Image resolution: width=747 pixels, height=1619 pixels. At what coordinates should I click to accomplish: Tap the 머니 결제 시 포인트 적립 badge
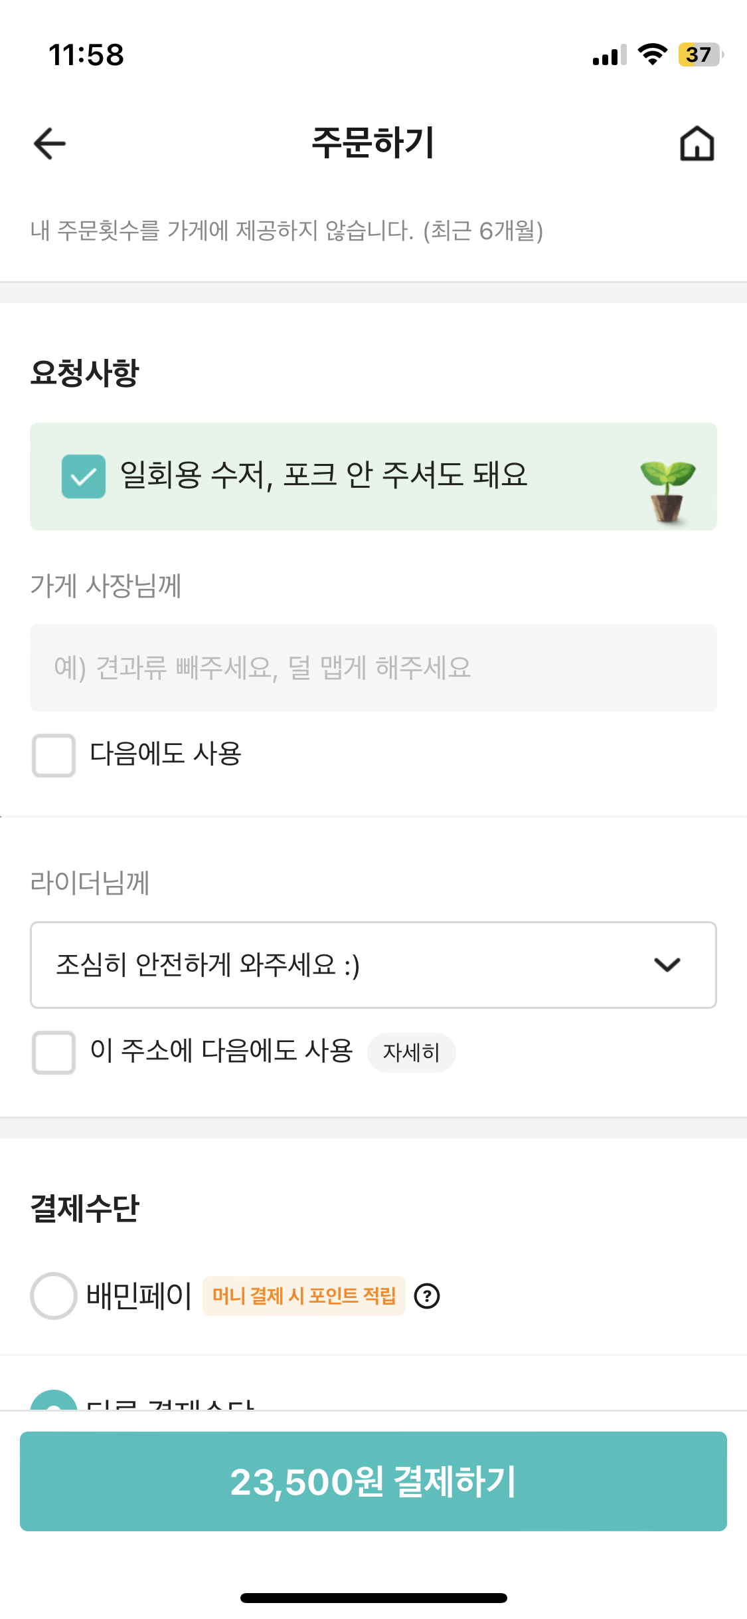click(303, 1296)
